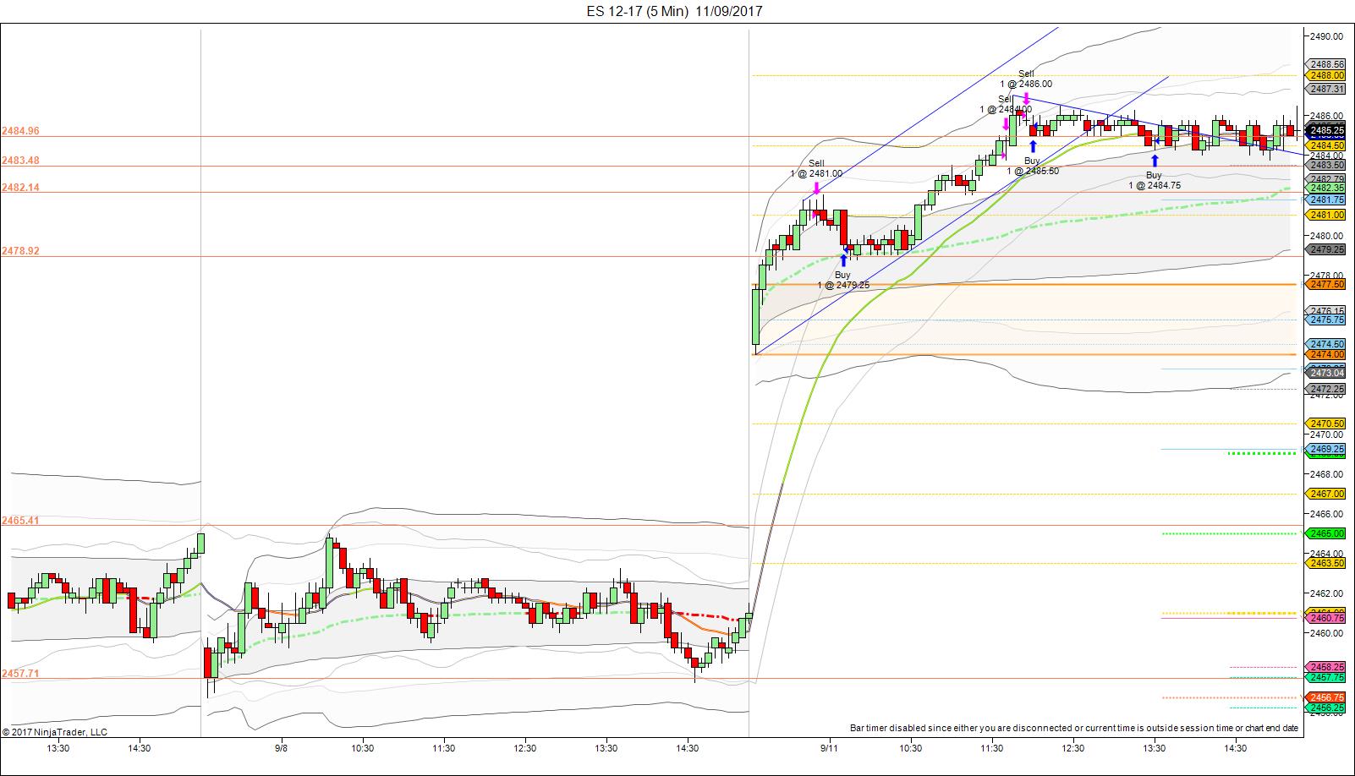Click the yellow 2488.00 price marker

(x=1326, y=75)
